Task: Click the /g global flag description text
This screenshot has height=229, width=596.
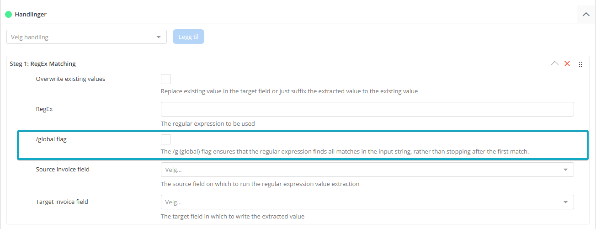Action: (345, 151)
